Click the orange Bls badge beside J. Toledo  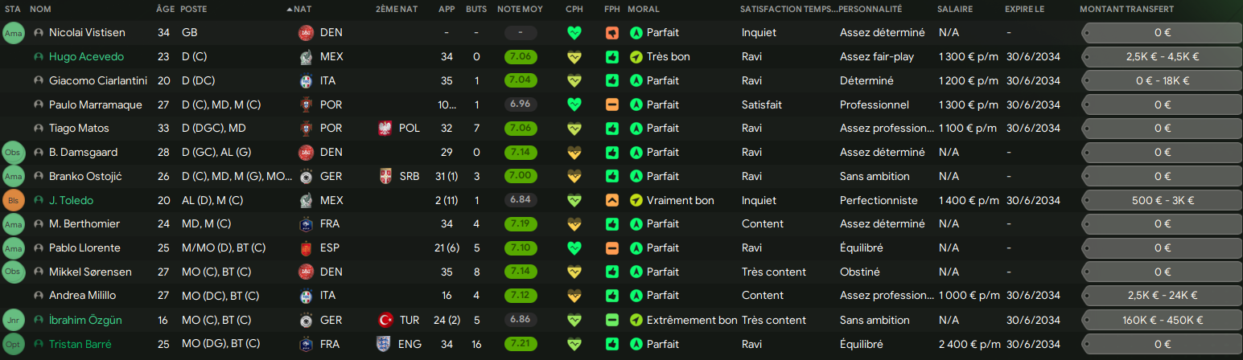(14, 200)
